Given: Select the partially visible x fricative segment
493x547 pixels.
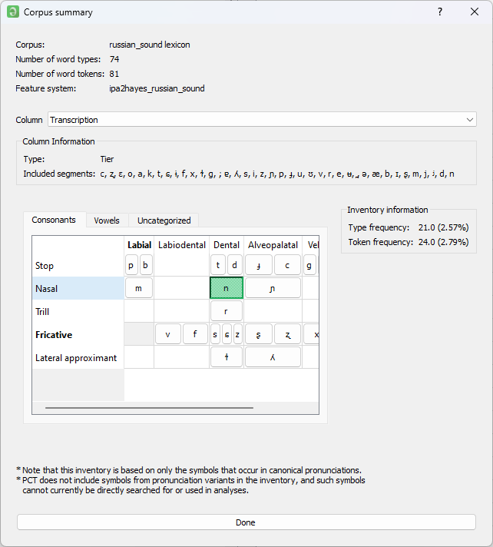Looking at the screenshot, I should [312, 334].
